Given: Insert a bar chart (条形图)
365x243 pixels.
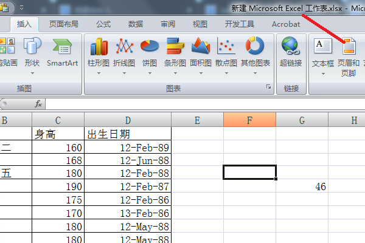Looking at the screenshot, I should click(x=175, y=53).
